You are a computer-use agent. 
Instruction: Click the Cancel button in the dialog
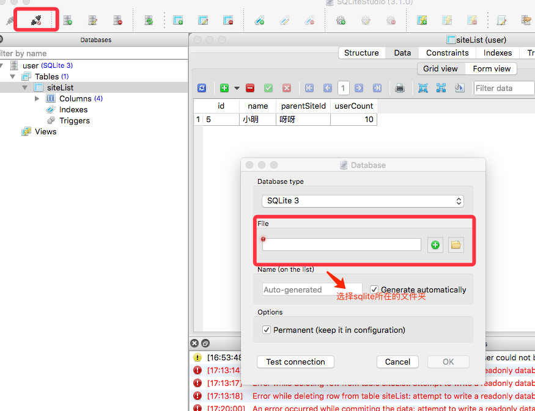click(x=397, y=362)
